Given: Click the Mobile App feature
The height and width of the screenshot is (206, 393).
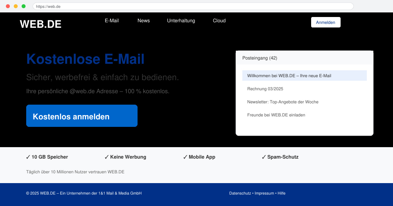Looking at the screenshot, I should coord(199,157).
